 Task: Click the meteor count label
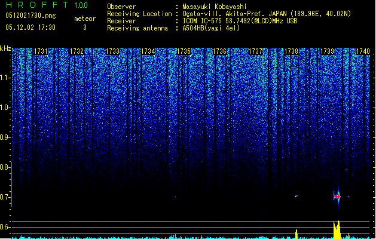(85, 19)
